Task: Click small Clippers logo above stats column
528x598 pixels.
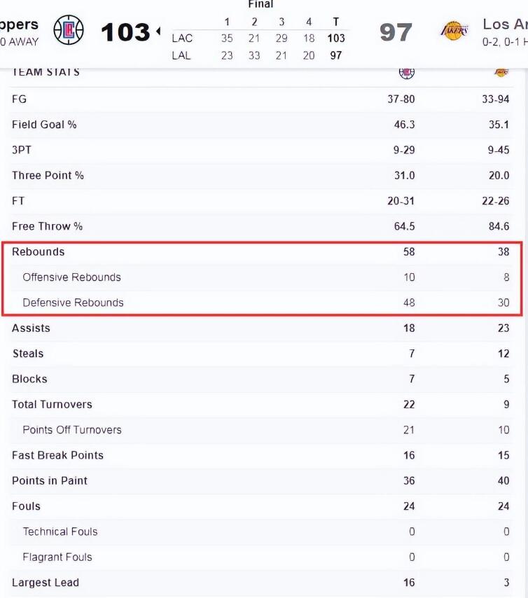Action: point(407,71)
